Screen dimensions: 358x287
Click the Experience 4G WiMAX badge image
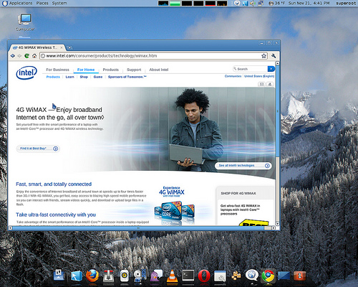172,192
